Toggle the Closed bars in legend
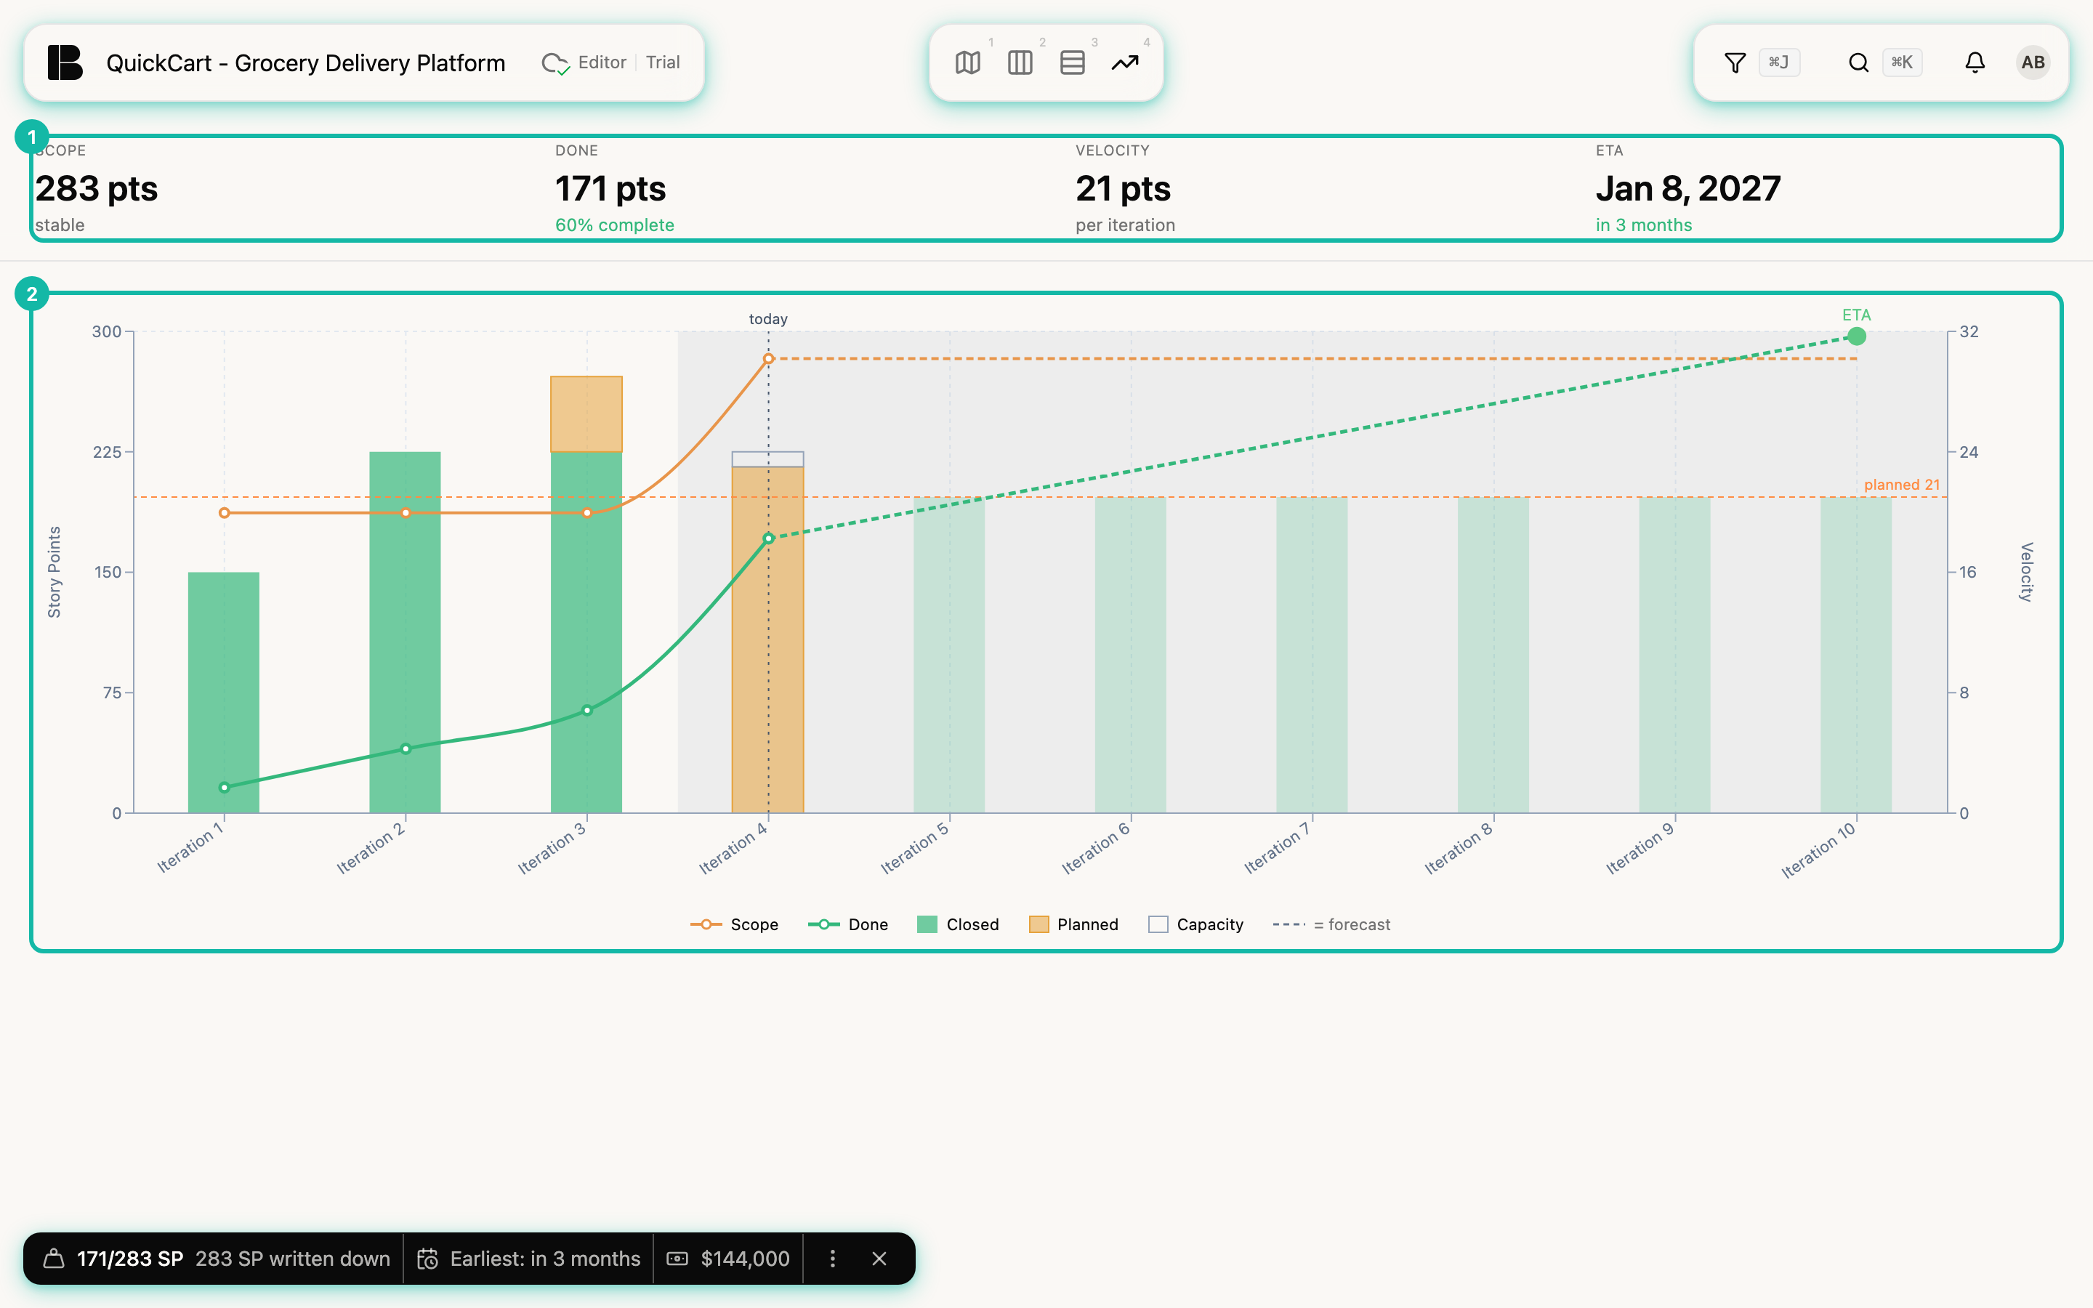The height and width of the screenshot is (1308, 2093). [959, 925]
